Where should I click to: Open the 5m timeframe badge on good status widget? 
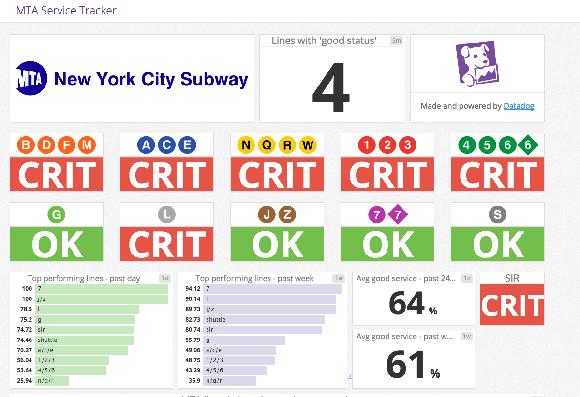point(396,41)
